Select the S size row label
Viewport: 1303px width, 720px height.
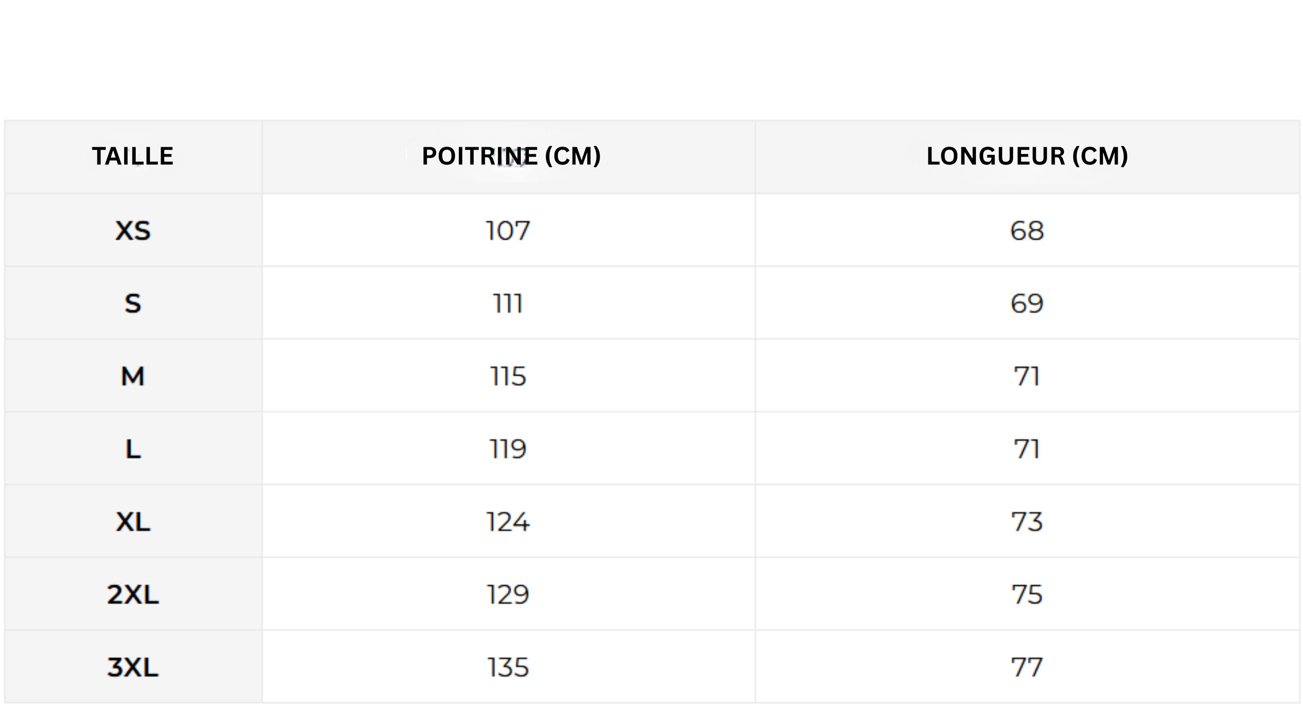(x=133, y=304)
